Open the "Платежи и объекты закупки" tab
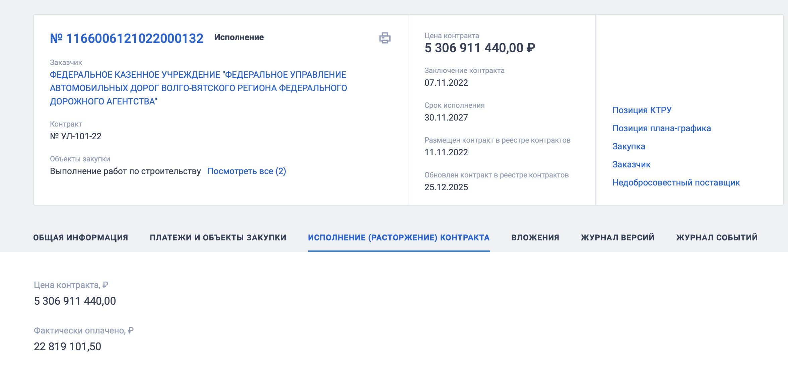Viewport: 788px width, 377px height. (x=218, y=237)
